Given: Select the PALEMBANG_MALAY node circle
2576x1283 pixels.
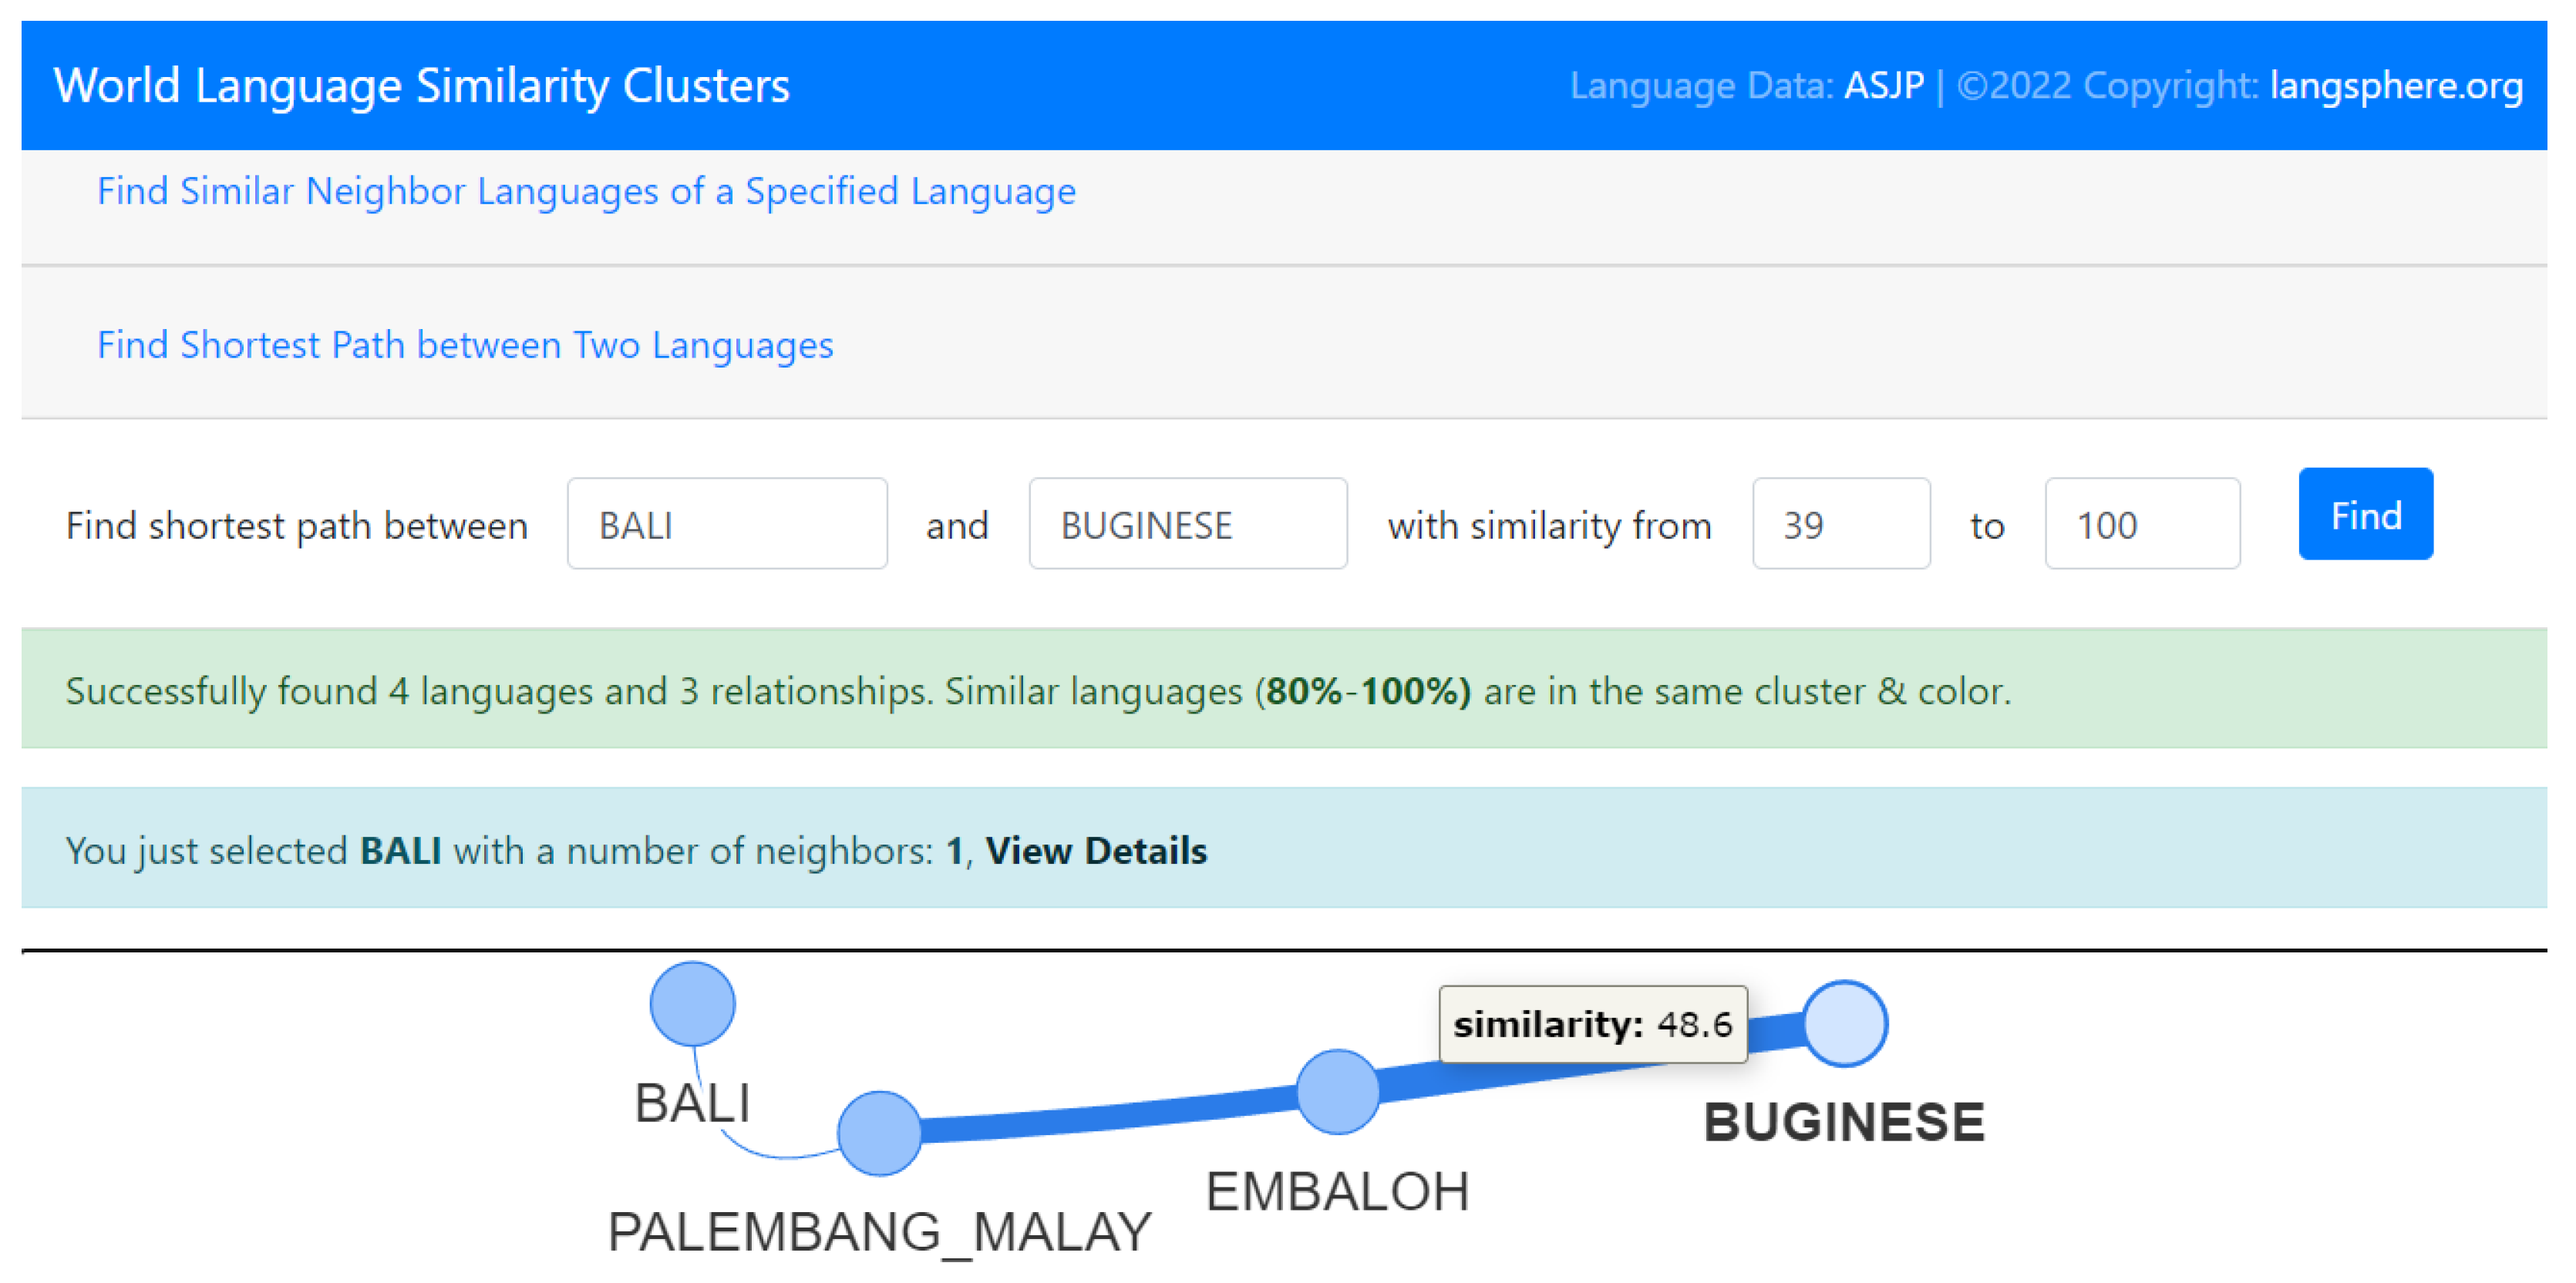Looking at the screenshot, I should click(879, 1132).
